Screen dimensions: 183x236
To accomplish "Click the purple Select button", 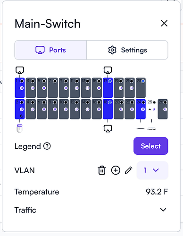I will (151, 146).
